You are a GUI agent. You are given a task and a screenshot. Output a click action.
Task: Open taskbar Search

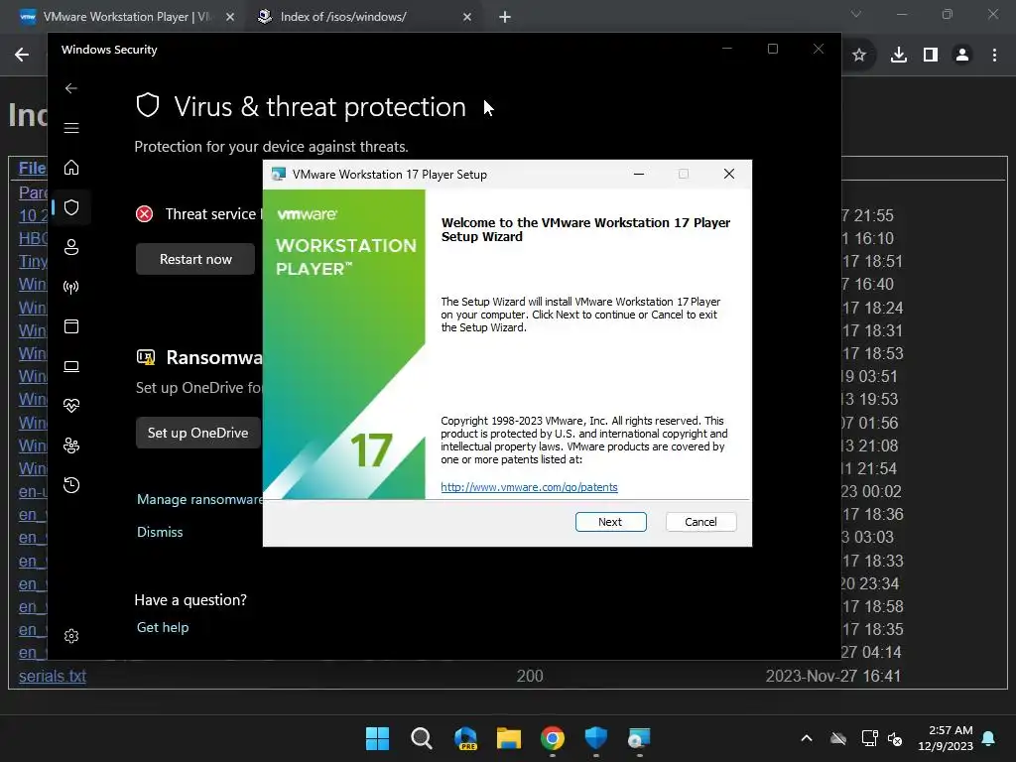click(421, 738)
